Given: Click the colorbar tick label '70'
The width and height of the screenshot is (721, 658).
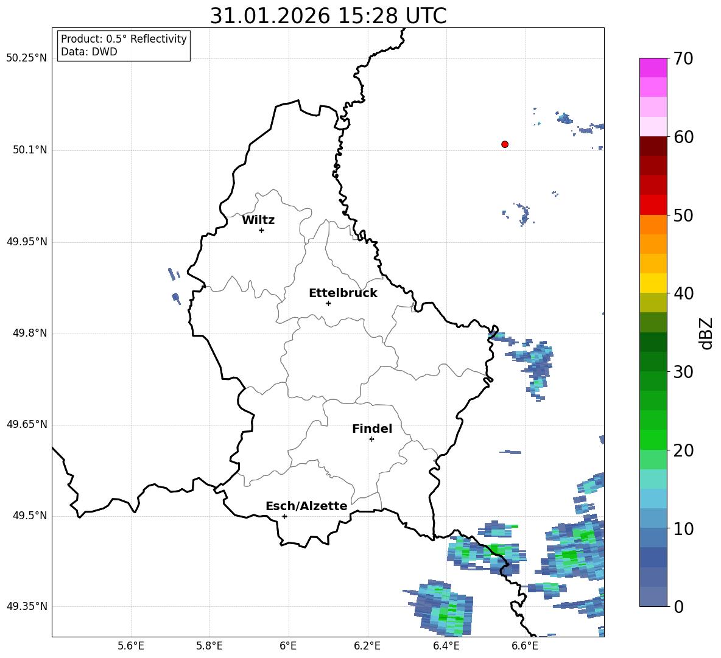Looking at the screenshot, I should (x=683, y=58).
